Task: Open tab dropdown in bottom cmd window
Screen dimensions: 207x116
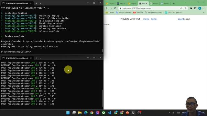Action: [40, 58]
